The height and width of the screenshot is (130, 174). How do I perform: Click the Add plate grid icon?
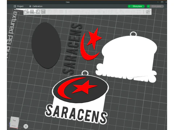[32, 12]
